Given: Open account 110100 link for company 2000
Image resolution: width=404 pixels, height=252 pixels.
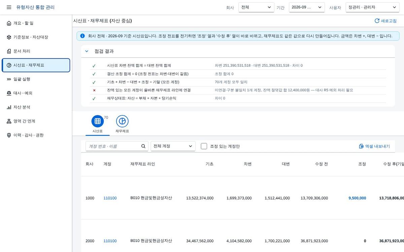Looking at the screenshot, I should [x=110, y=241].
